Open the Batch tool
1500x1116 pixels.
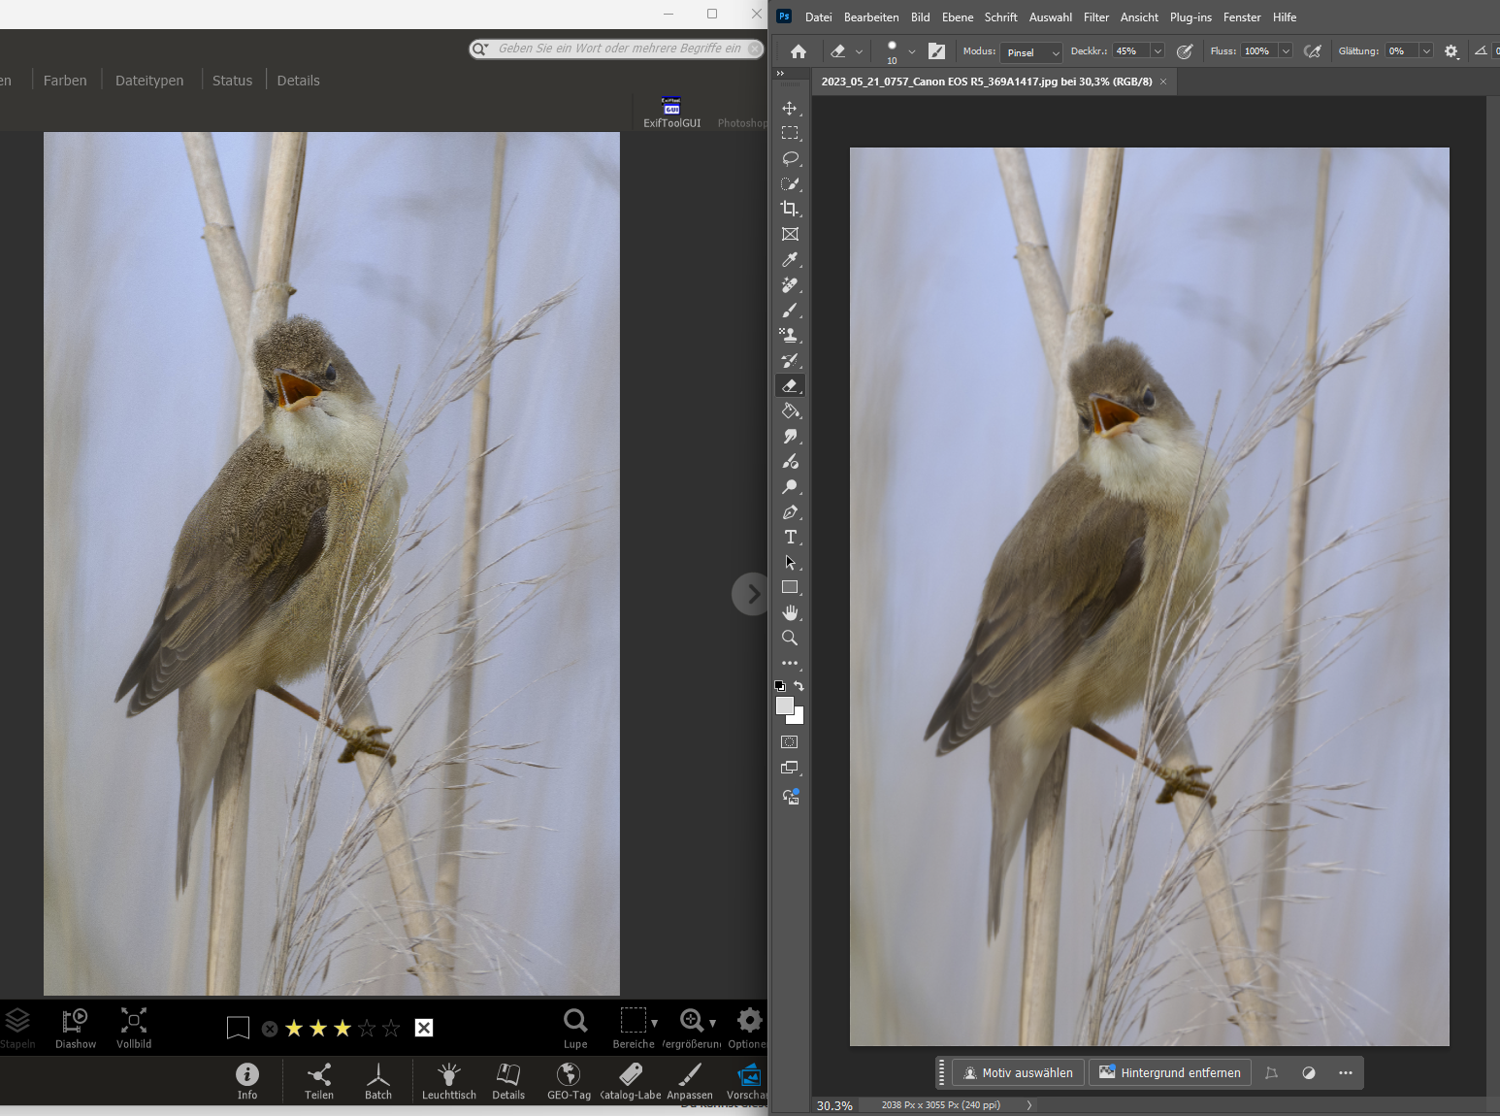pos(378,1080)
